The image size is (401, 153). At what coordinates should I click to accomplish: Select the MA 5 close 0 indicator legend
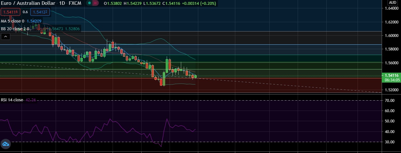pos(13,21)
